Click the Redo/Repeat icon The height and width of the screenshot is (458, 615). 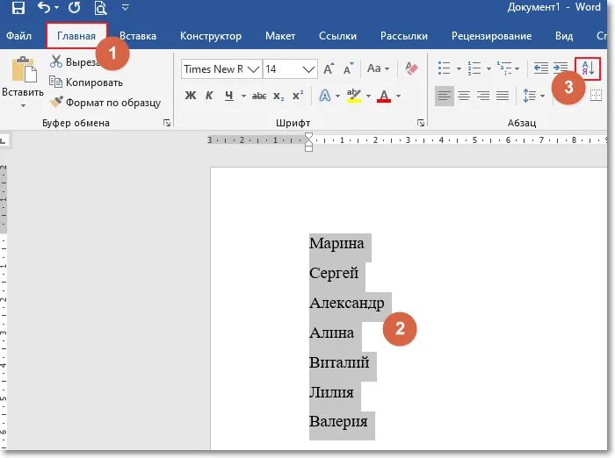(x=74, y=7)
